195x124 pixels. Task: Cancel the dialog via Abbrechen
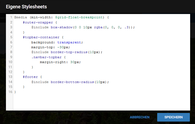[140, 117]
